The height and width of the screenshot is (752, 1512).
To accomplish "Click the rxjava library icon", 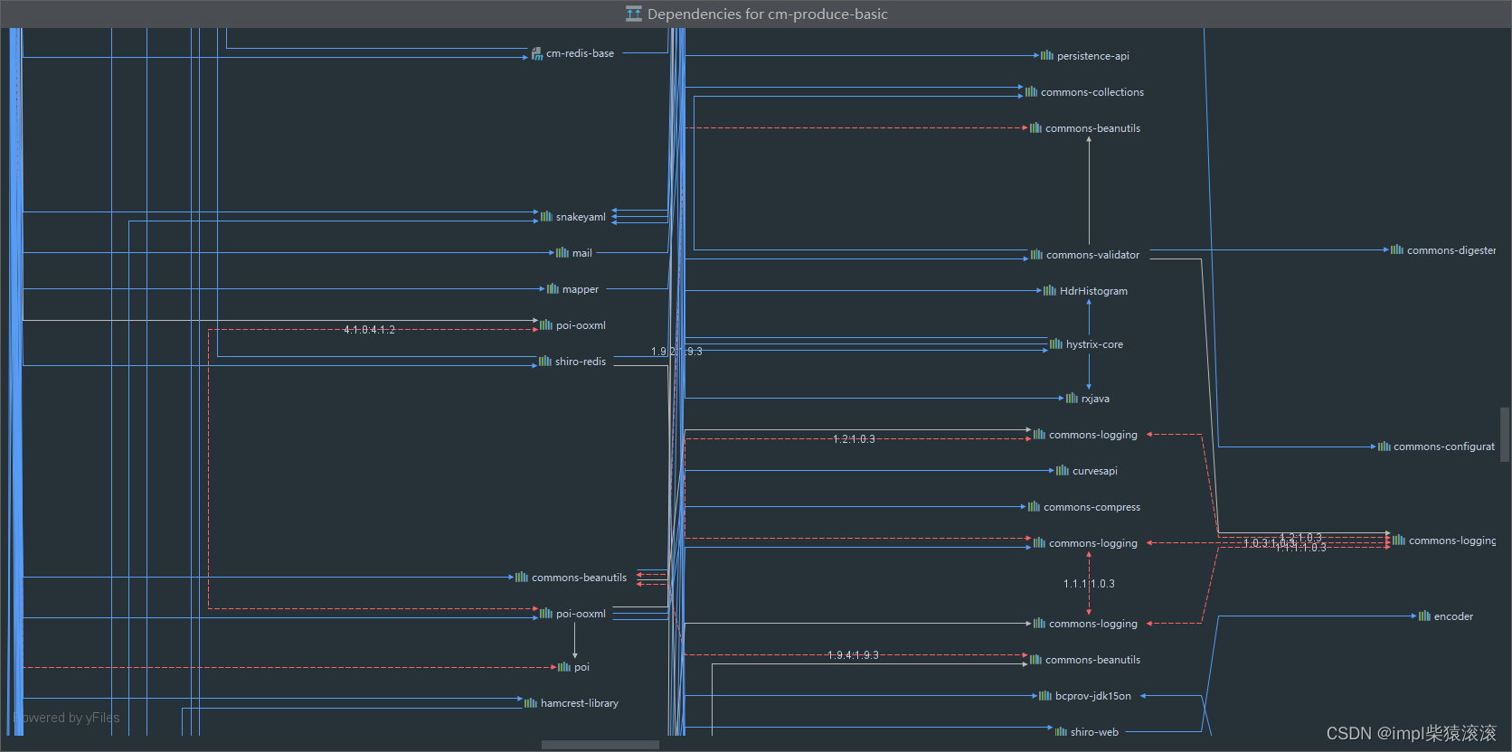I will pyautogui.click(x=1072, y=399).
